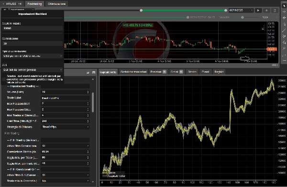Switch to the Backtesting tab
Screen dimensions: 287x187
point(34,4)
